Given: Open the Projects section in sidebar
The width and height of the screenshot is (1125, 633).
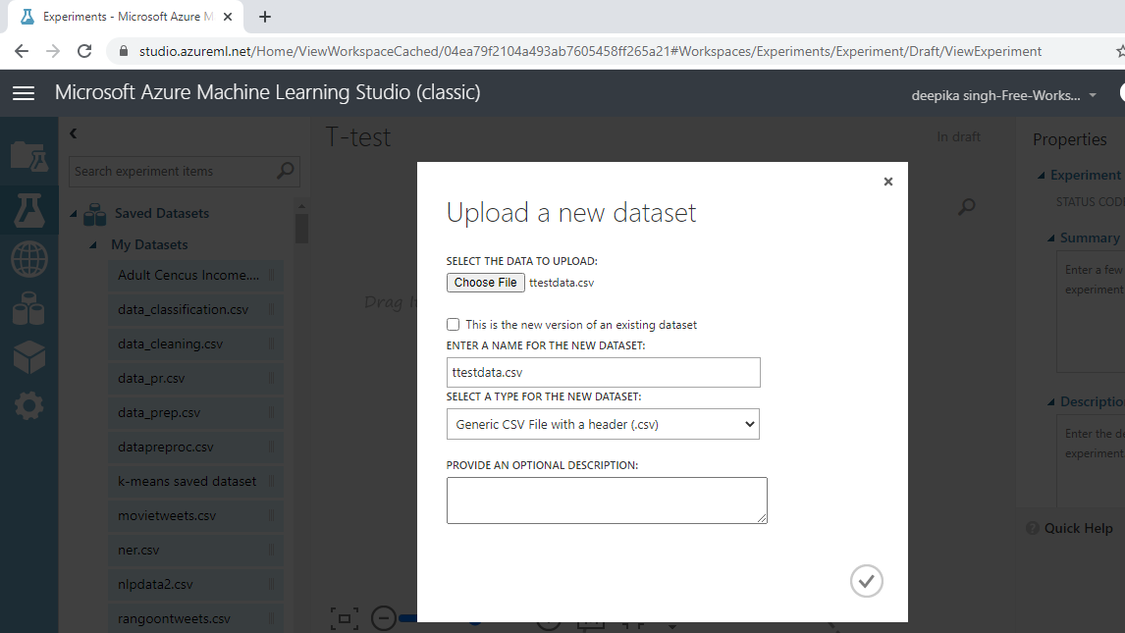Looking at the screenshot, I should pos(29,156).
